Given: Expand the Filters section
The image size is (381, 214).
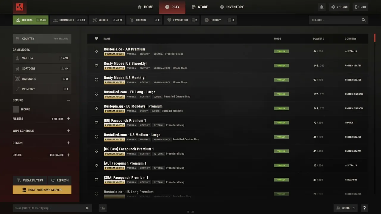Looking at the screenshot, I should 68,119.
